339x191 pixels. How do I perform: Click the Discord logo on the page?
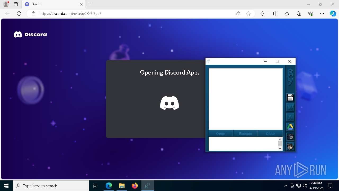click(30, 34)
